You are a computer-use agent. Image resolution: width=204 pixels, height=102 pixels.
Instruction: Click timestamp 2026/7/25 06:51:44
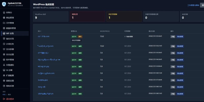(x=155, y=73)
